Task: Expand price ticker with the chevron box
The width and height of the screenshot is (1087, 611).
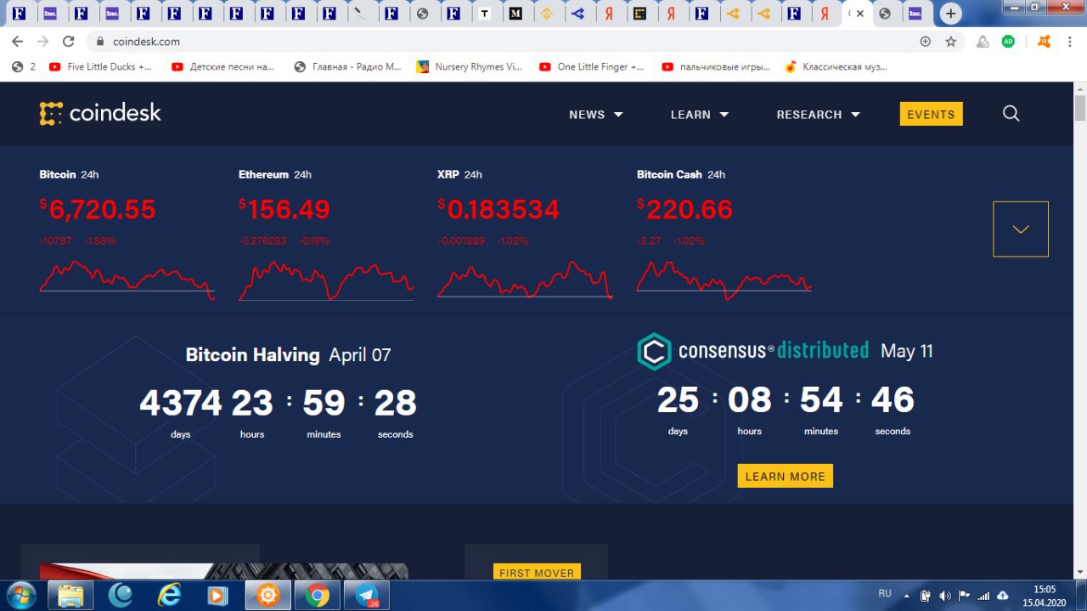Action: pos(1021,229)
